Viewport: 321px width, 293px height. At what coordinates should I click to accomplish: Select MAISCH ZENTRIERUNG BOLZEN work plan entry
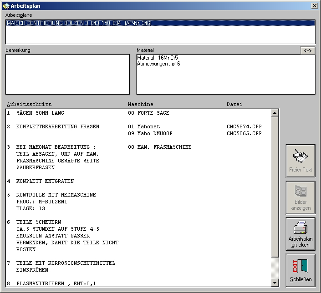click(x=78, y=23)
